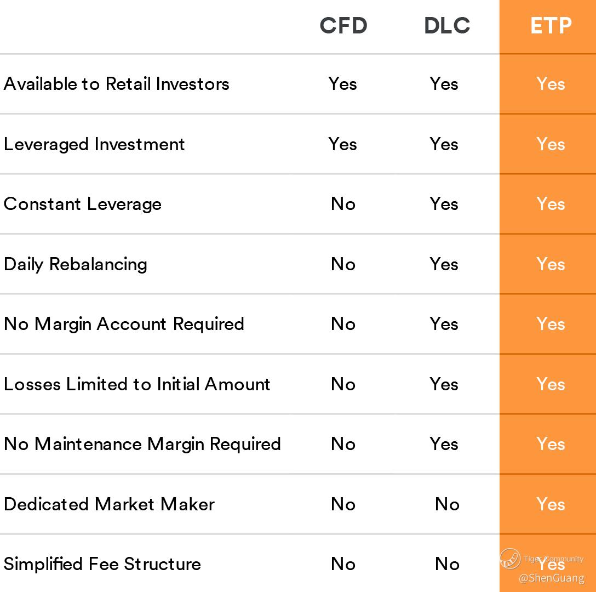Viewport: 596px width, 592px height.
Task: Click CFD's No value for Constant Leverage
Action: point(343,204)
